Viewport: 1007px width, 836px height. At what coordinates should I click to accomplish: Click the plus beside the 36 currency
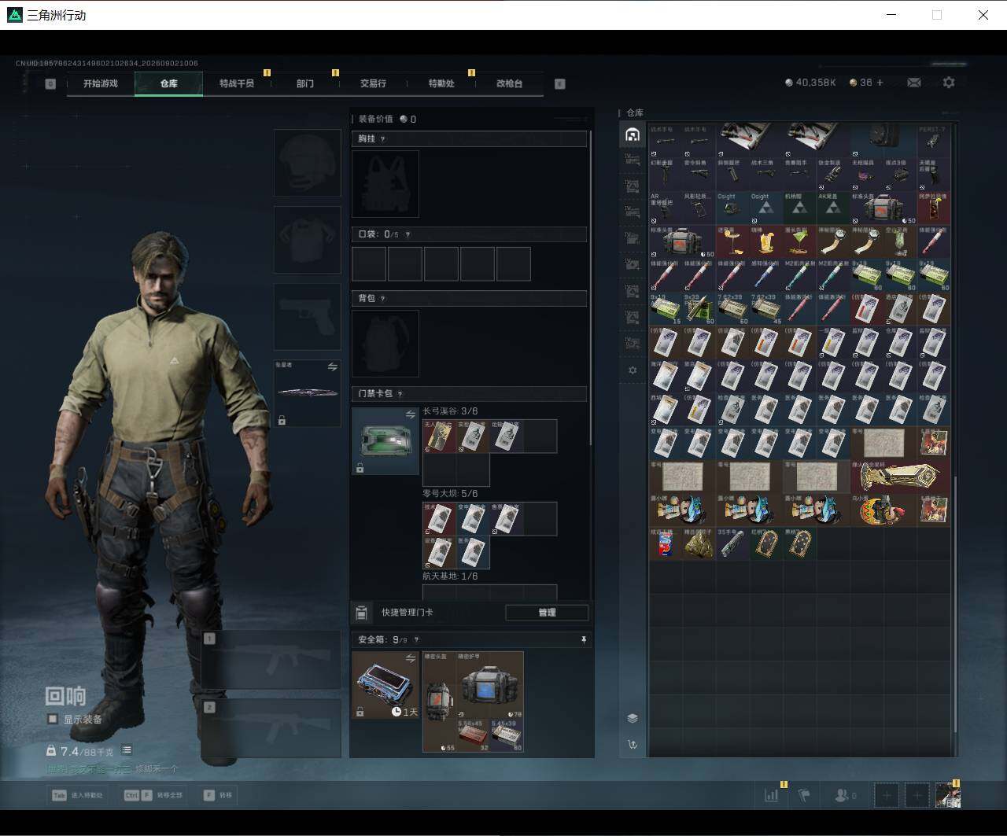(x=880, y=82)
